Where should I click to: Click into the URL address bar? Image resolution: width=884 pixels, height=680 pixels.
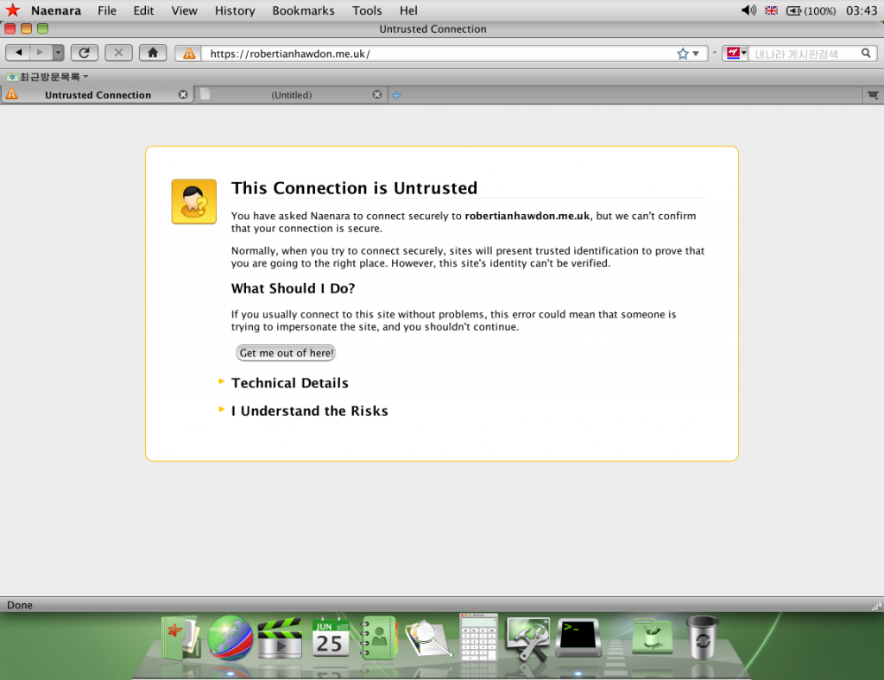[432, 54]
